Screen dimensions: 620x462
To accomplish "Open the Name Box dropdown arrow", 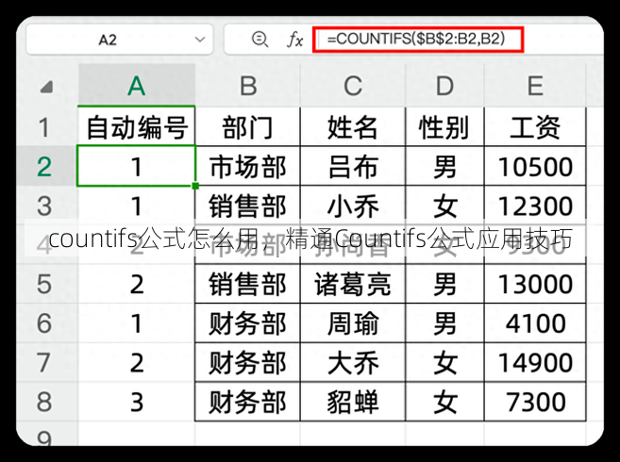I will point(200,40).
